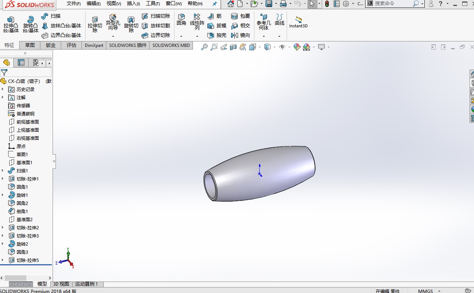This screenshot has width=474, height=293.
Task: Expand the 旋转1 feature node
Action: coord(3,195)
